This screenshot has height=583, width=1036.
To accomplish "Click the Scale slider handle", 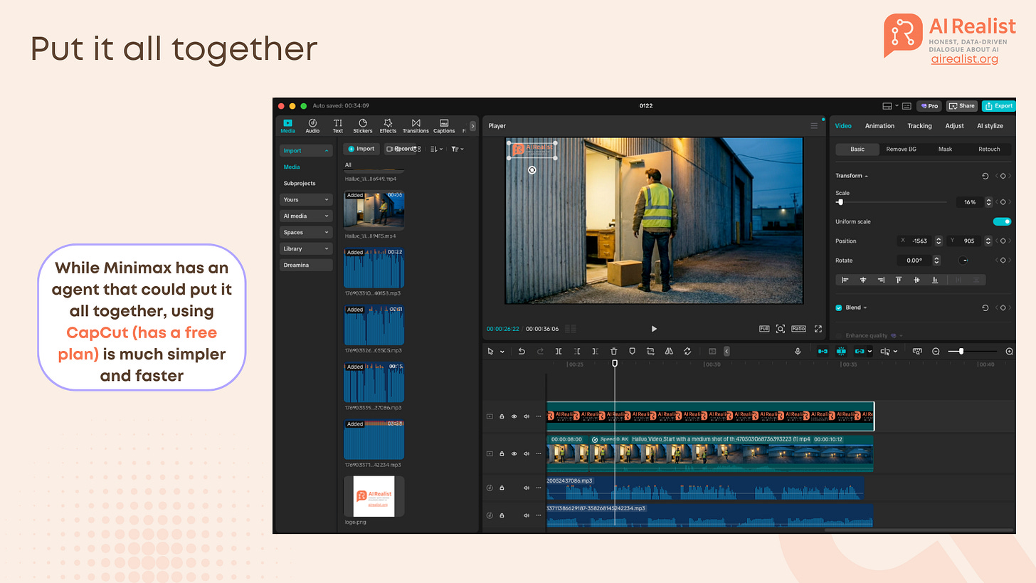I will point(840,202).
